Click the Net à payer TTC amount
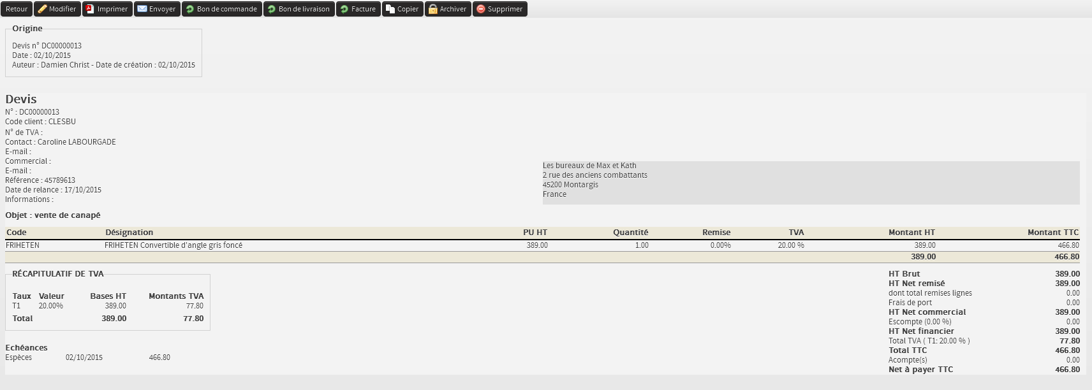The image size is (1092, 390). tap(1067, 370)
